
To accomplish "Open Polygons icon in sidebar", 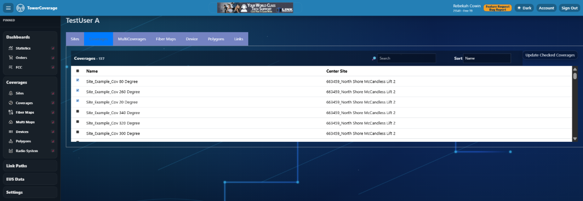I will [11, 141].
